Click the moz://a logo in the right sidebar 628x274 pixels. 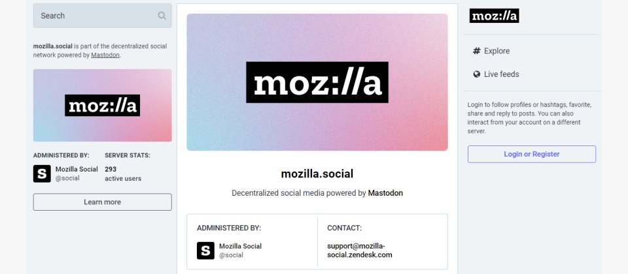point(495,16)
